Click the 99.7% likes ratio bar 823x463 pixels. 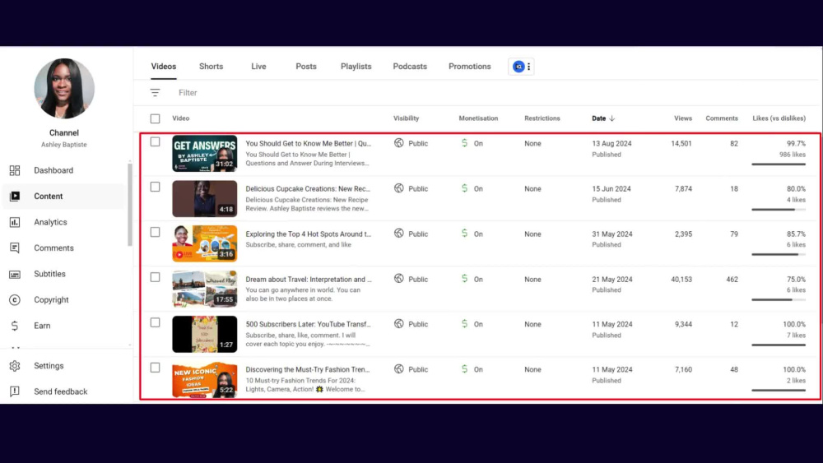pos(779,164)
